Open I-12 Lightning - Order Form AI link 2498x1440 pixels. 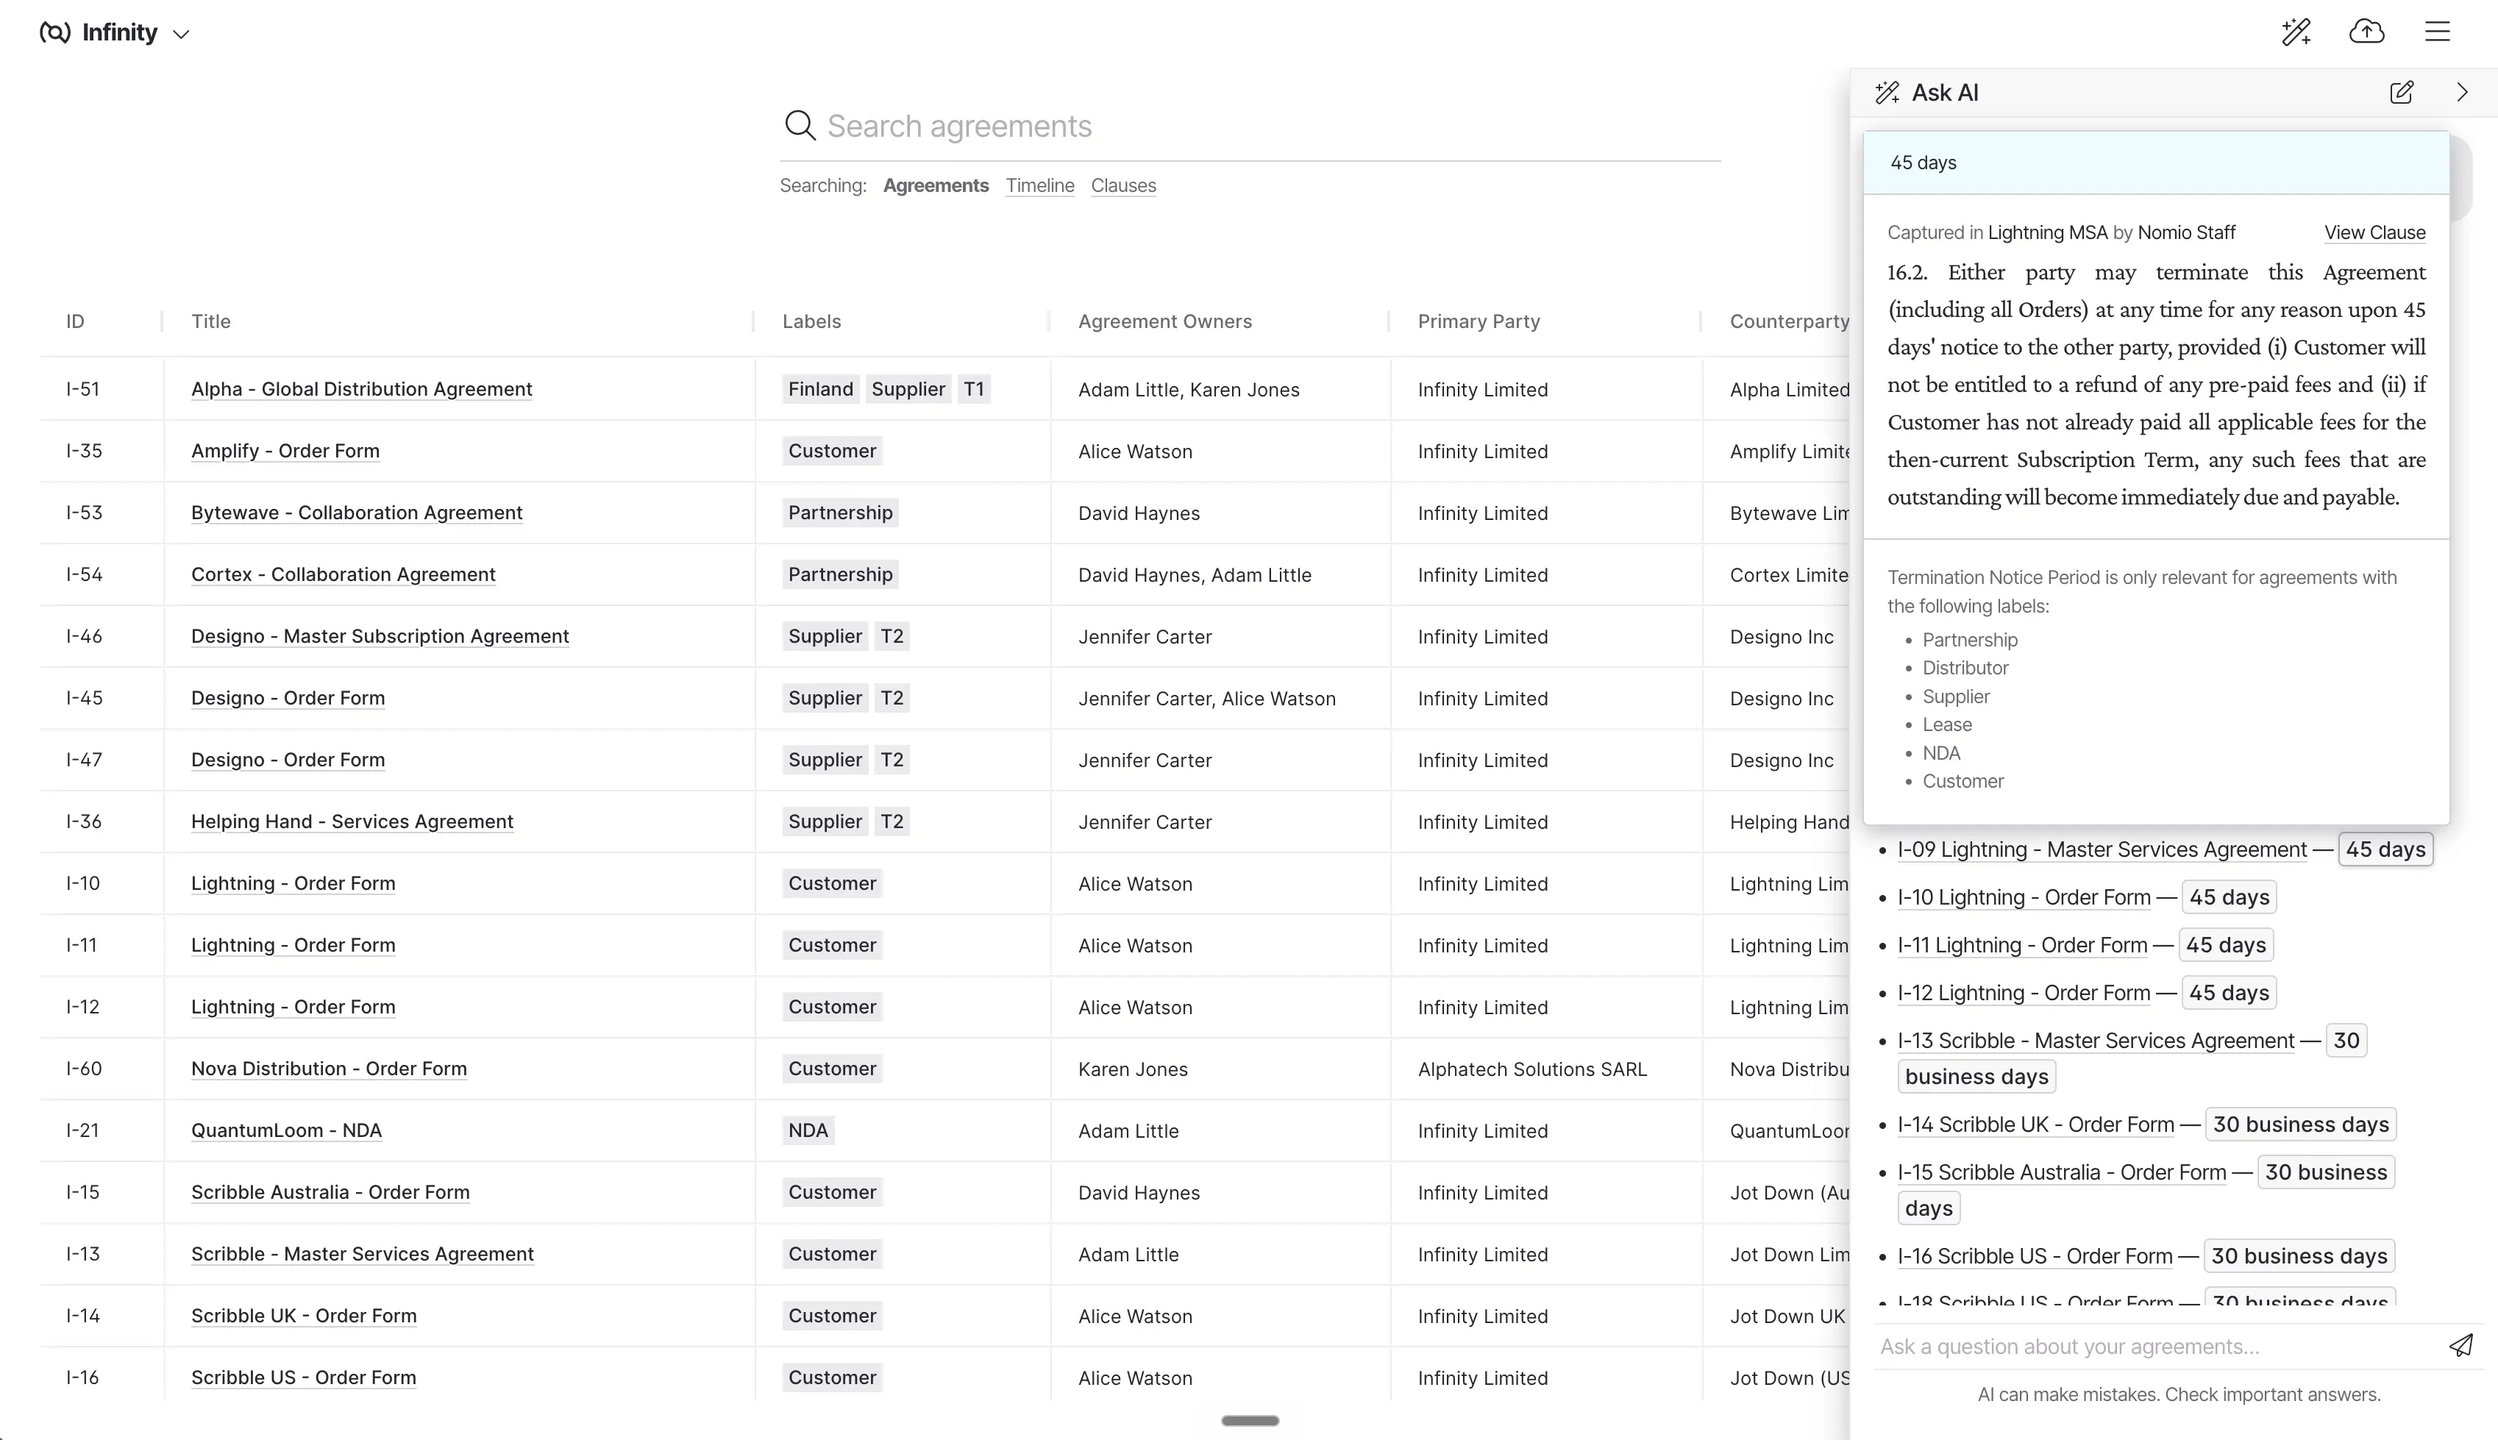[x=2024, y=993]
